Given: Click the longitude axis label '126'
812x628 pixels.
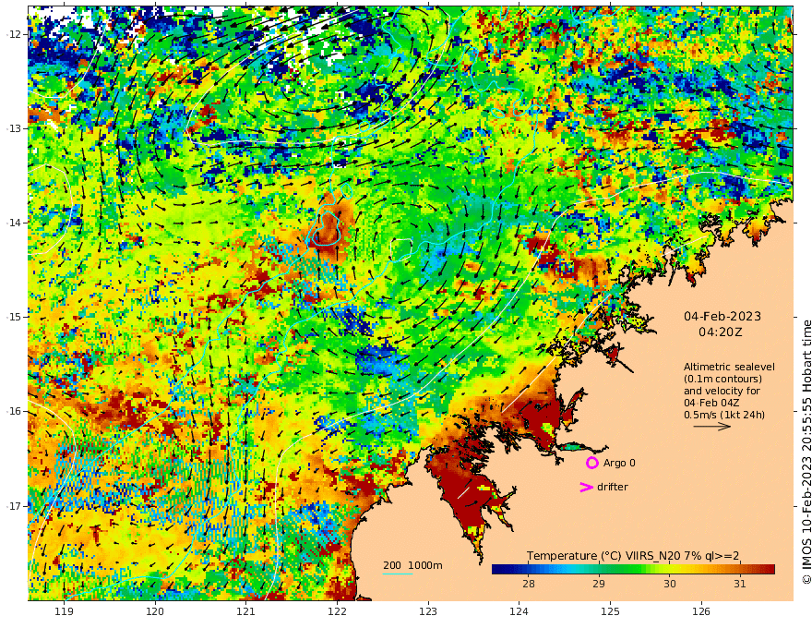Looking at the screenshot, I should [x=701, y=611].
